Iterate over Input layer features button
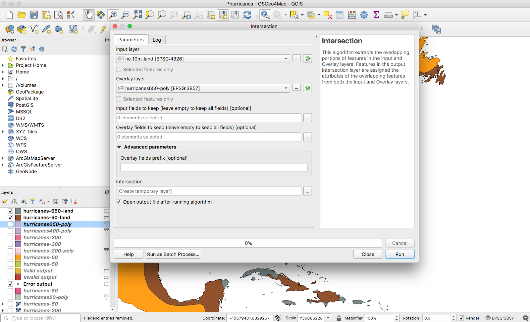 [307, 59]
